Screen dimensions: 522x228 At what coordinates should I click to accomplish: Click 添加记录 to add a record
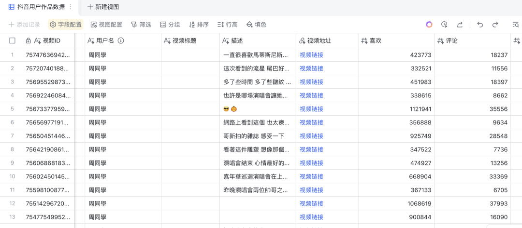pyautogui.click(x=24, y=25)
